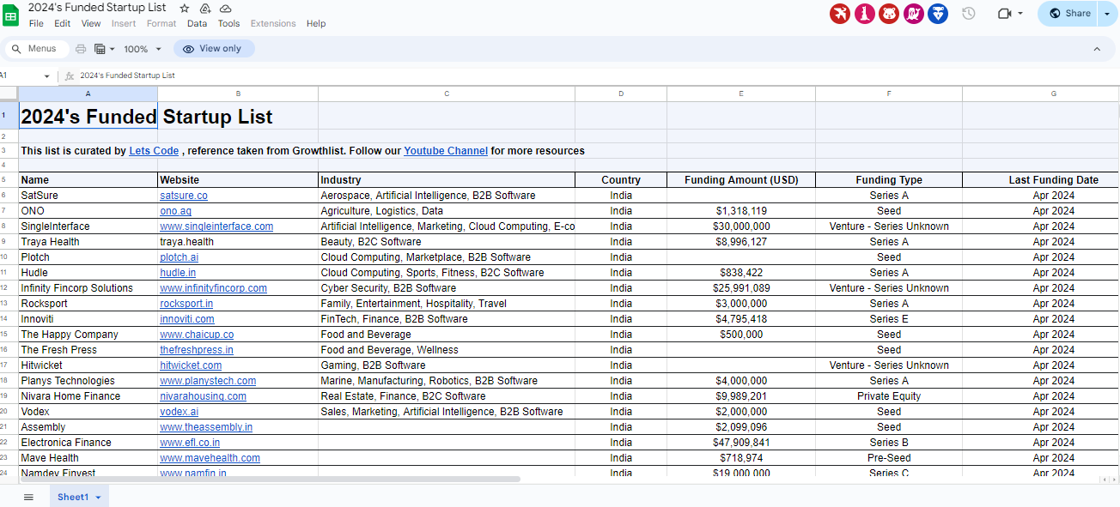1120x507 pixels.
Task: Click the print icon
Action: (x=81, y=49)
